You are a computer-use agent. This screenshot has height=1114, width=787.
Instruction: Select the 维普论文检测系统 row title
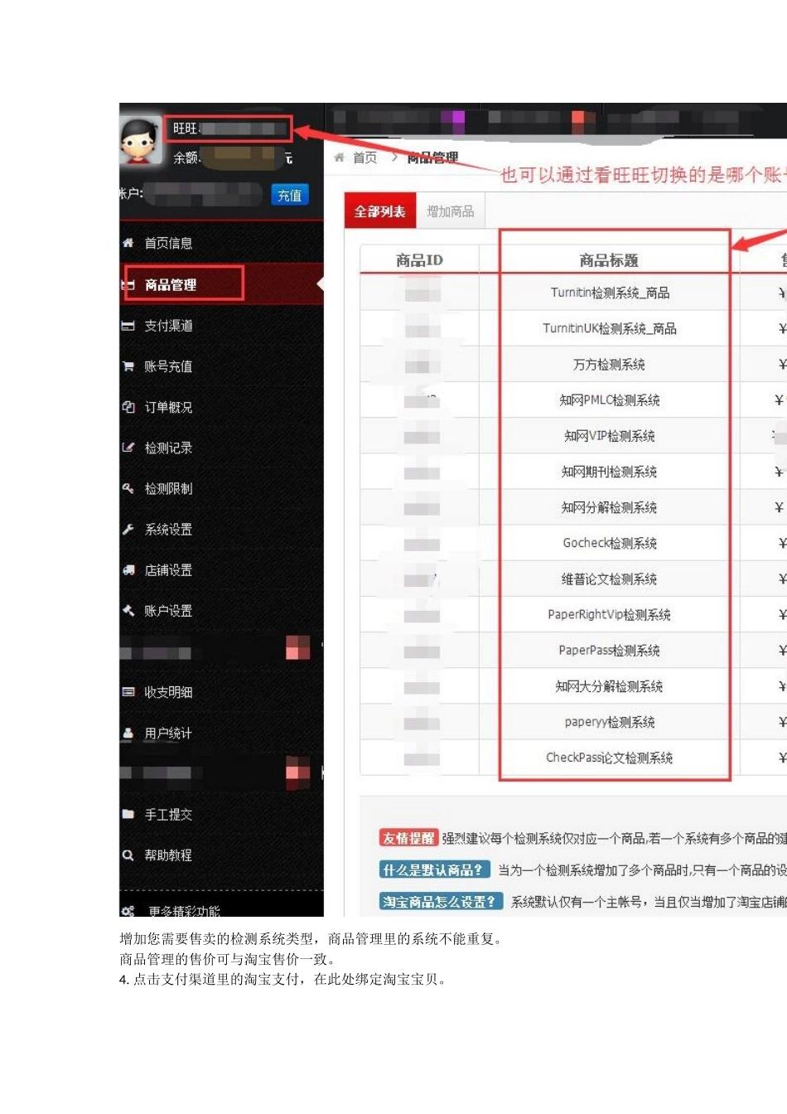pyautogui.click(x=609, y=579)
